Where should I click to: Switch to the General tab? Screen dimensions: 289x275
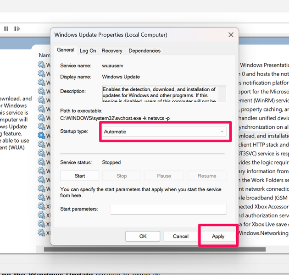point(66,50)
